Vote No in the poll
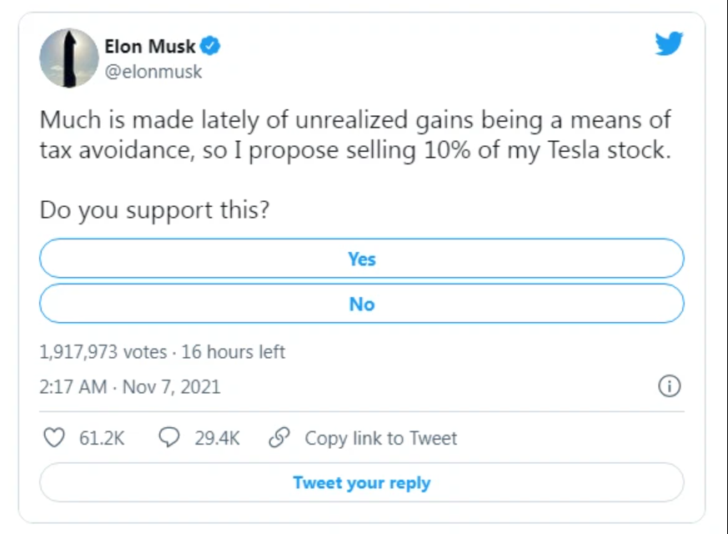 coord(362,304)
